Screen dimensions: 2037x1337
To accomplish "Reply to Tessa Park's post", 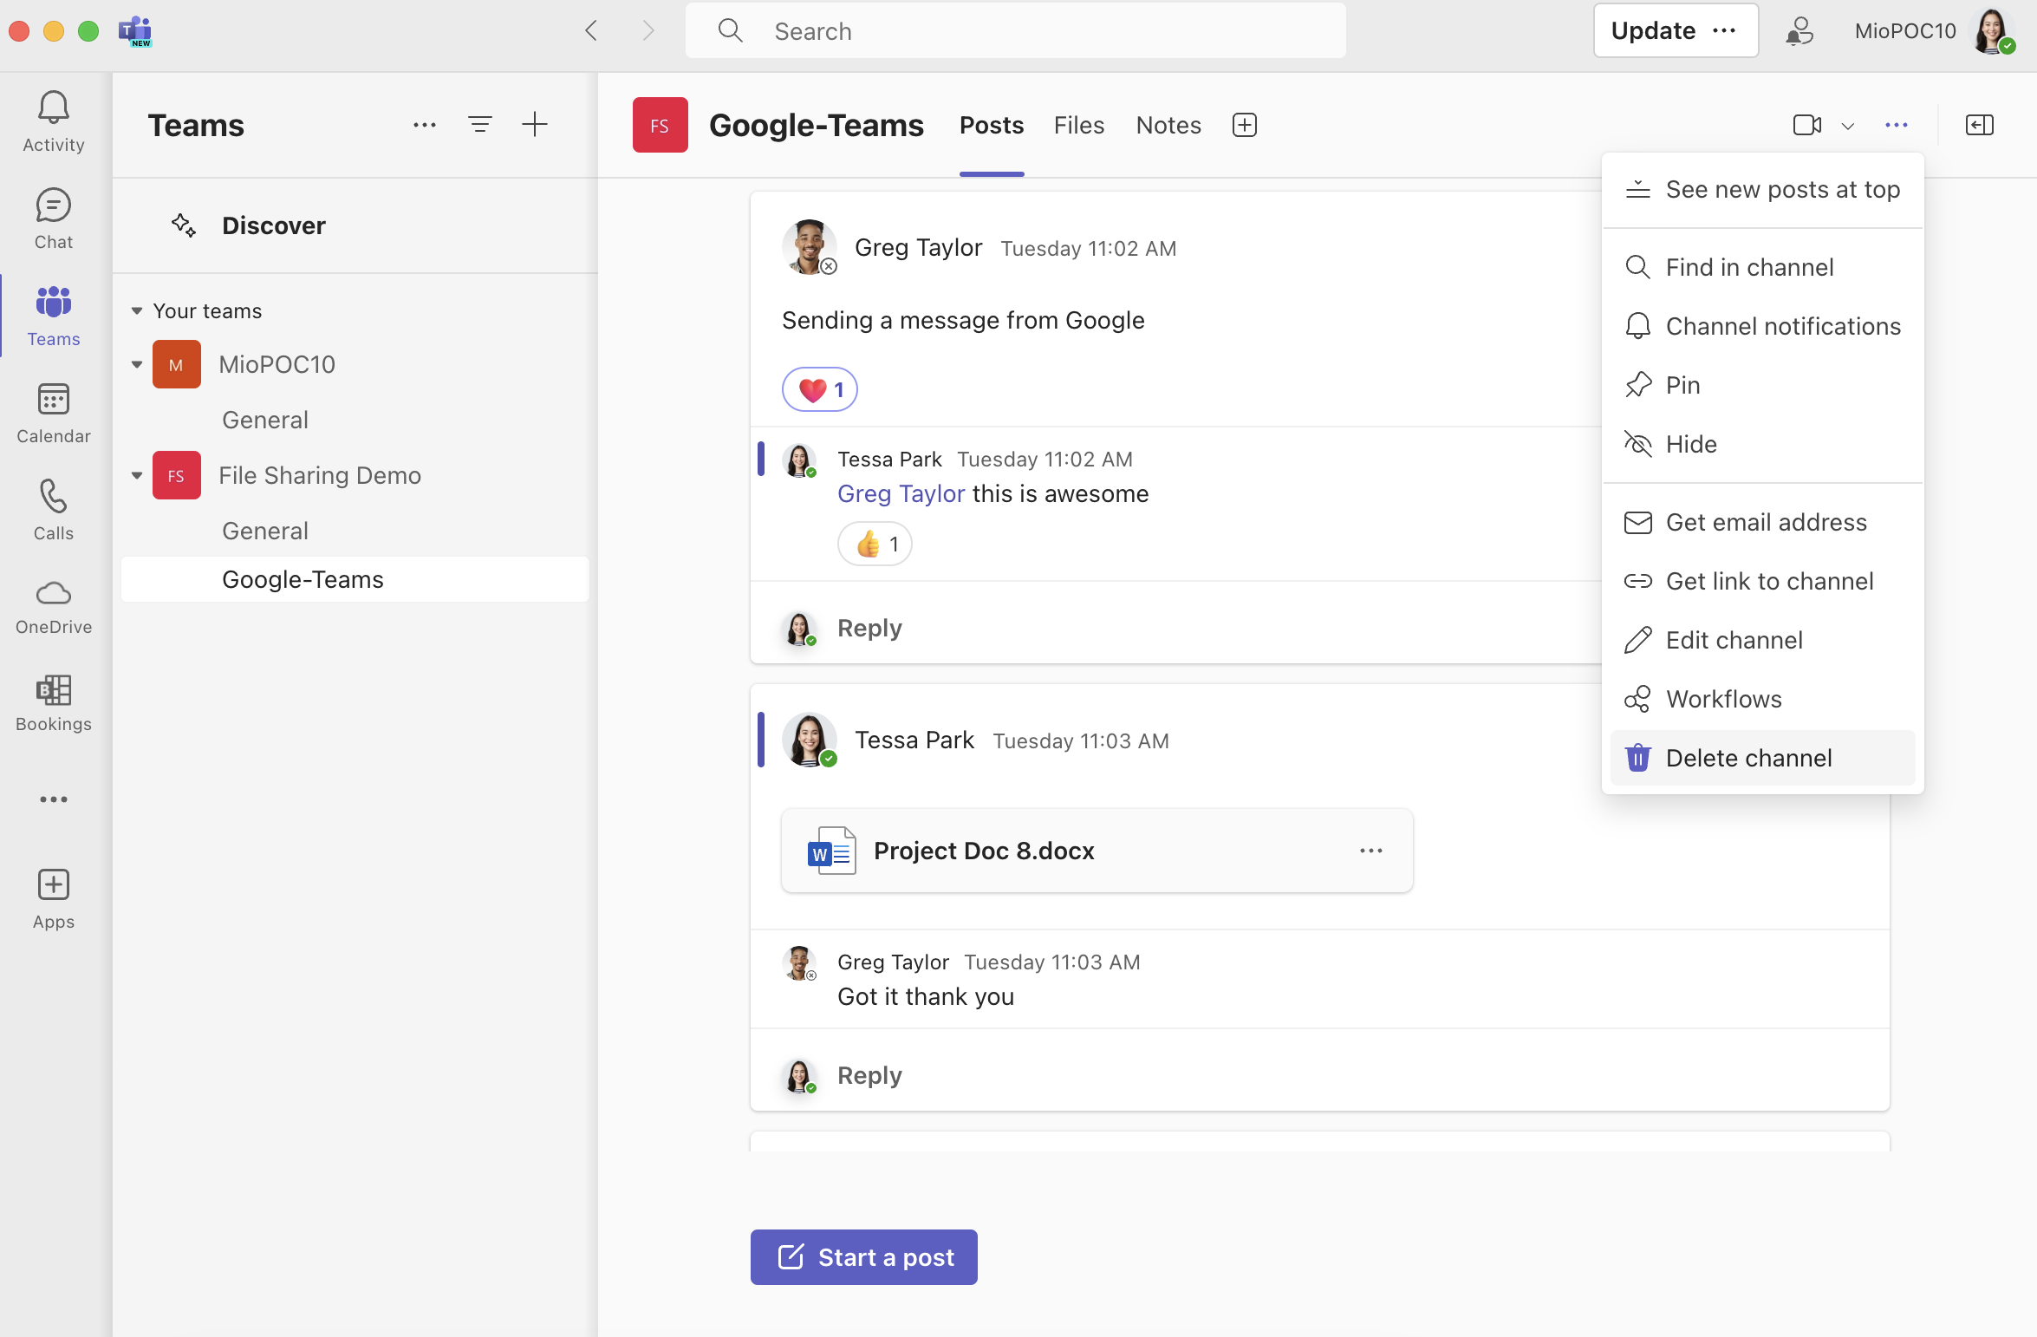I will point(869,1074).
